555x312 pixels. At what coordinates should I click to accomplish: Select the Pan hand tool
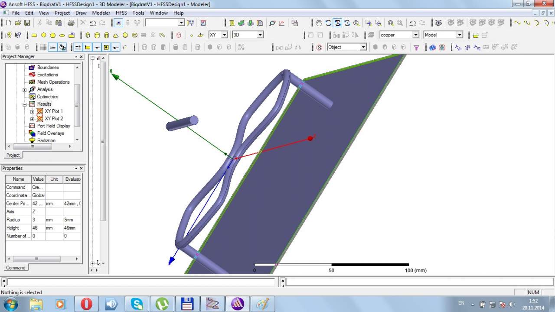pyautogui.click(x=319, y=23)
